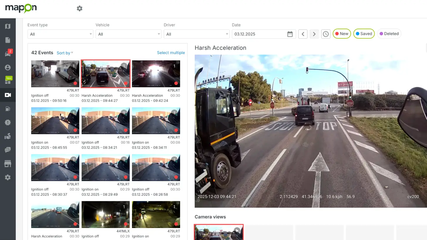Open the Reports document icon in sidebar
This screenshot has width=427, height=240.
(x=8, y=40)
